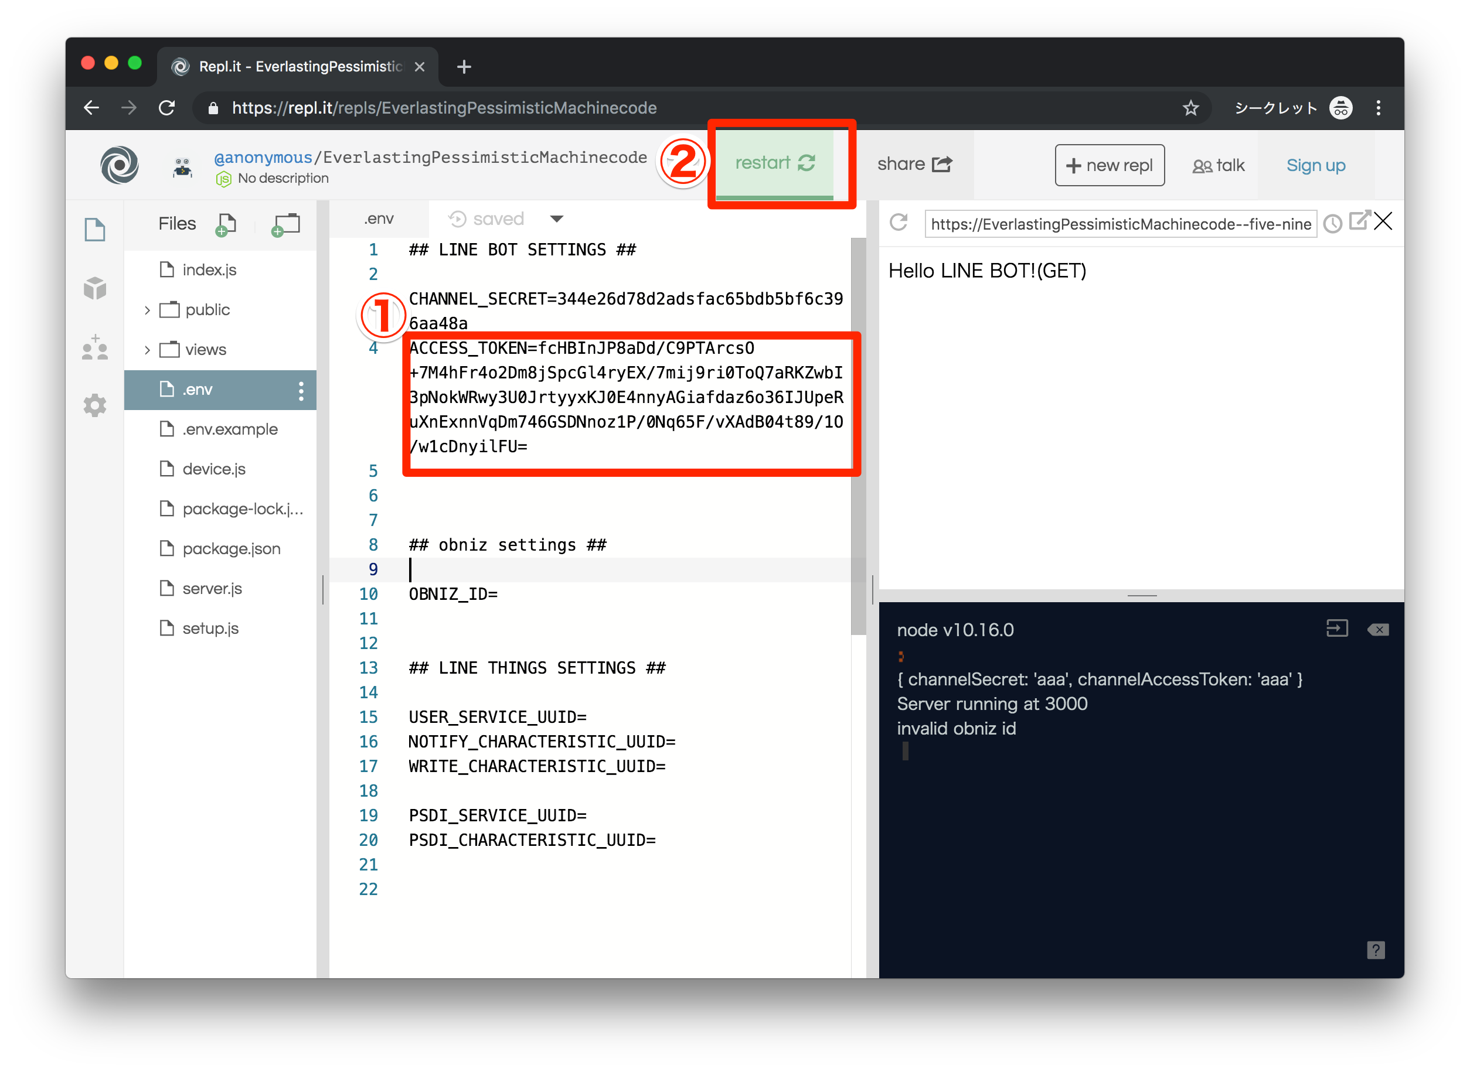The image size is (1470, 1072).
Task: Click the new repl button
Action: pos(1110,165)
